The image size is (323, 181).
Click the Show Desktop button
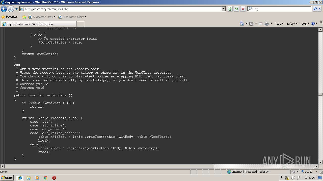tap(320, 178)
